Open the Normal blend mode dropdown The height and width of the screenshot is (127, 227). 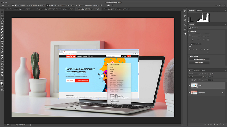195,77
